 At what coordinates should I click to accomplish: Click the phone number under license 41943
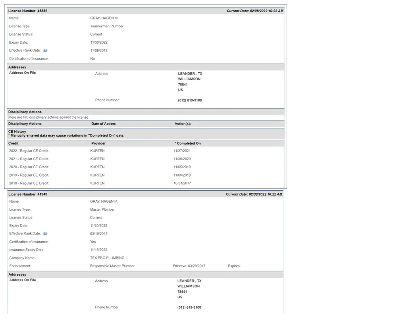189,307
